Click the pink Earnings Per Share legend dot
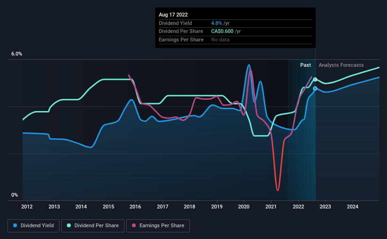Screen dimensions: 387x239 134,225
